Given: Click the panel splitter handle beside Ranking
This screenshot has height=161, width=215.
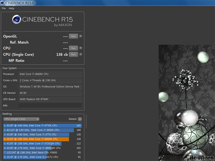Looking at the screenshot, I should [x=86, y=121].
